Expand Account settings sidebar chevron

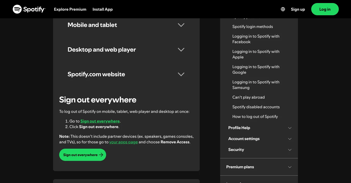tap(290, 139)
